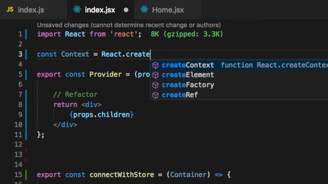Click the cube icon beside createContext

(155, 65)
